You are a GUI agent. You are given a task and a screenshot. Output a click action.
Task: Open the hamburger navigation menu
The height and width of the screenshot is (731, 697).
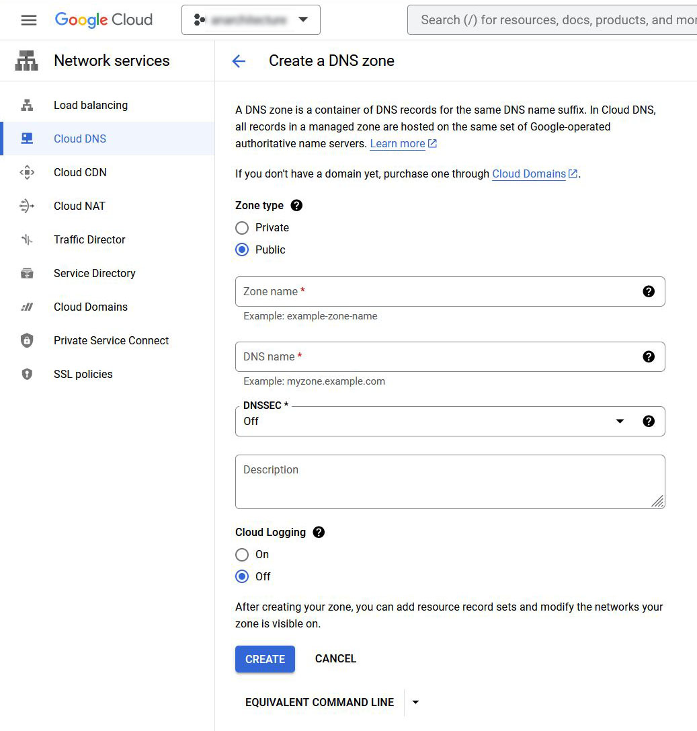[x=29, y=20]
